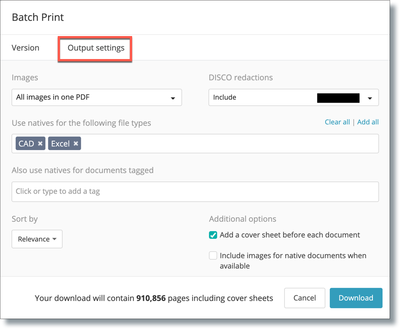Image resolution: width=400 pixels, height=329 pixels.
Task: Click the Sort by label
Action: click(25, 219)
